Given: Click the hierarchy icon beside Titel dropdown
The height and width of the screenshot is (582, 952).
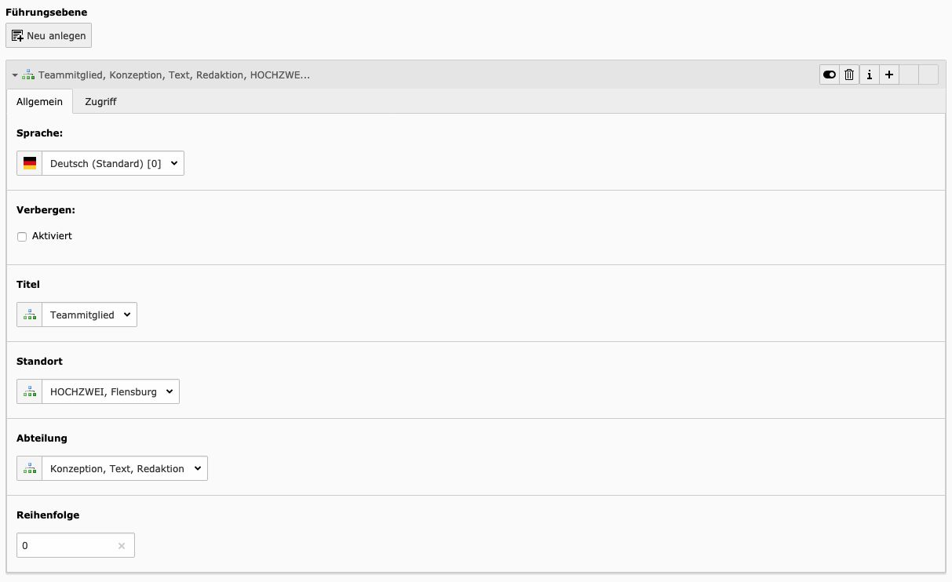Looking at the screenshot, I should 30,315.
